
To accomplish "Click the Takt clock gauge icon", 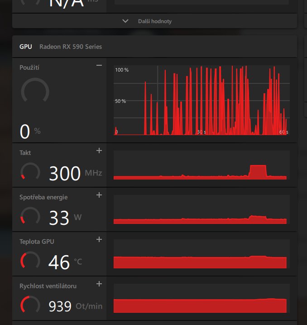I will point(30,172).
